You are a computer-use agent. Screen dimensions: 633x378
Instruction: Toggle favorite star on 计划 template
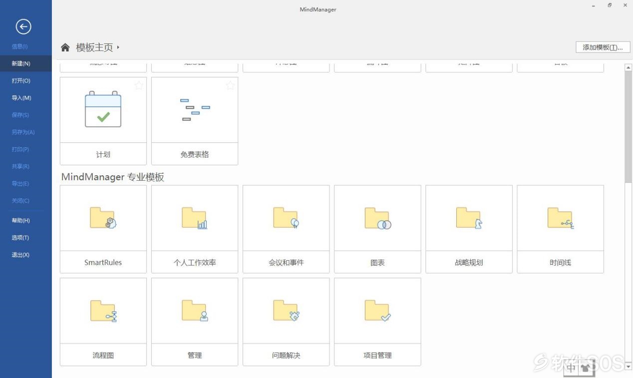[139, 85]
